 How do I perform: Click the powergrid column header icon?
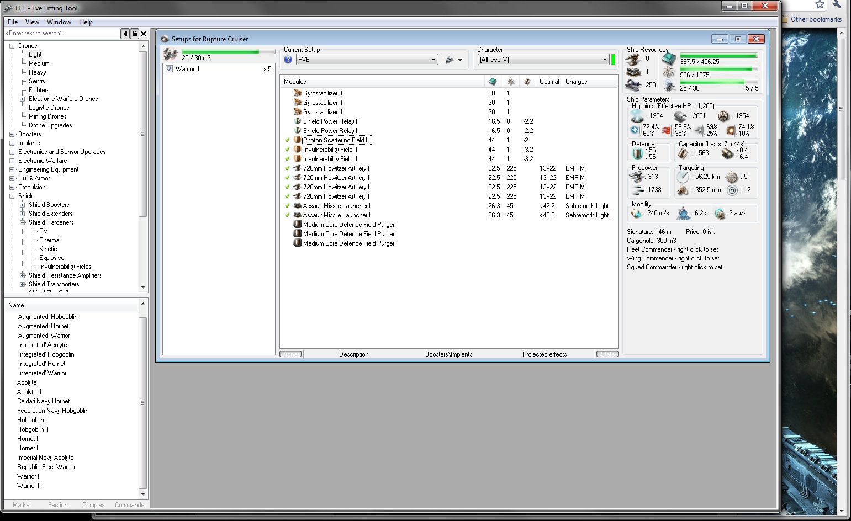point(511,82)
